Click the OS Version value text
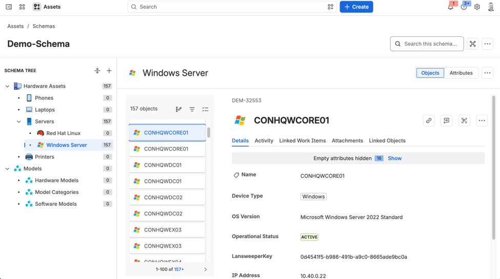The width and height of the screenshot is (500, 279). (351, 217)
